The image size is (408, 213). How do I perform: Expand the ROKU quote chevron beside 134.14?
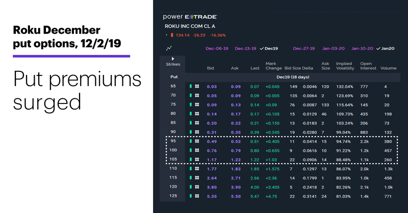[167, 35]
